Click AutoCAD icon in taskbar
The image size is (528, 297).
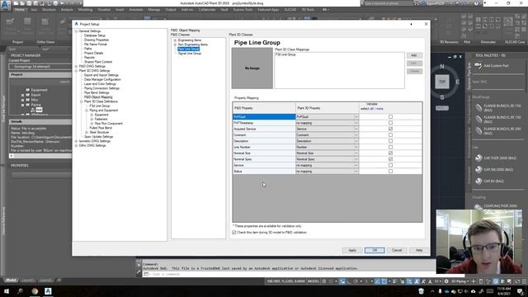[48, 291]
